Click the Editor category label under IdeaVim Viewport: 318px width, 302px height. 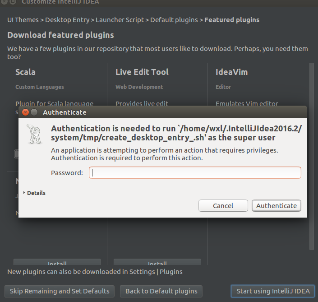223,87
